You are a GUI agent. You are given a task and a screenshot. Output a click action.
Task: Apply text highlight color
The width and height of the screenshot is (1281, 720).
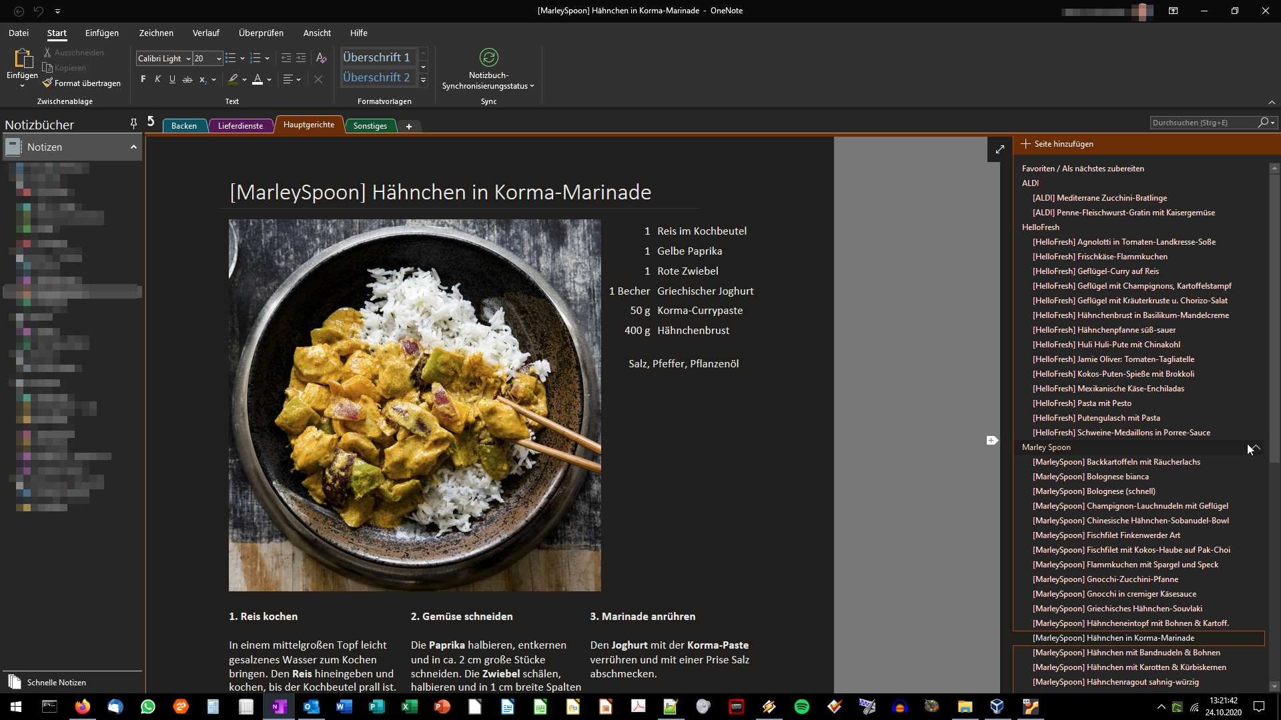pyautogui.click(x=233, y=79)
